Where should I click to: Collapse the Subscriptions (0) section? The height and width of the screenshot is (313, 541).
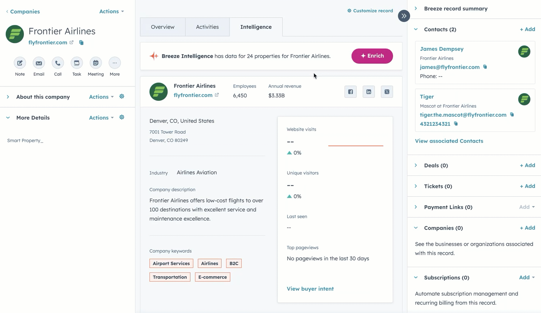point(416,277)
